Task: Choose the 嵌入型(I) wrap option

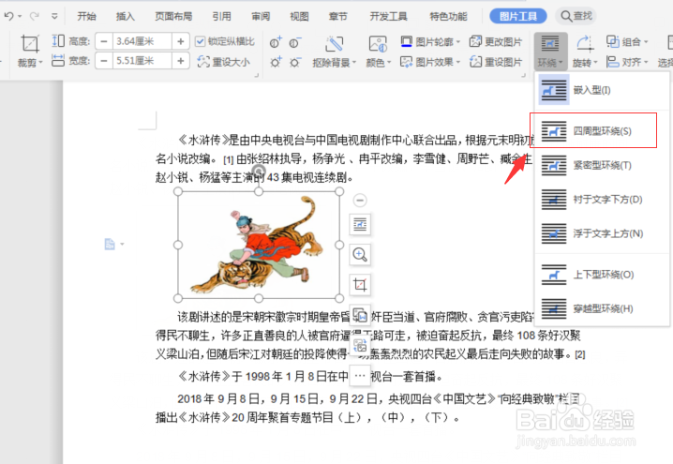Action: (x=603, y=90)
